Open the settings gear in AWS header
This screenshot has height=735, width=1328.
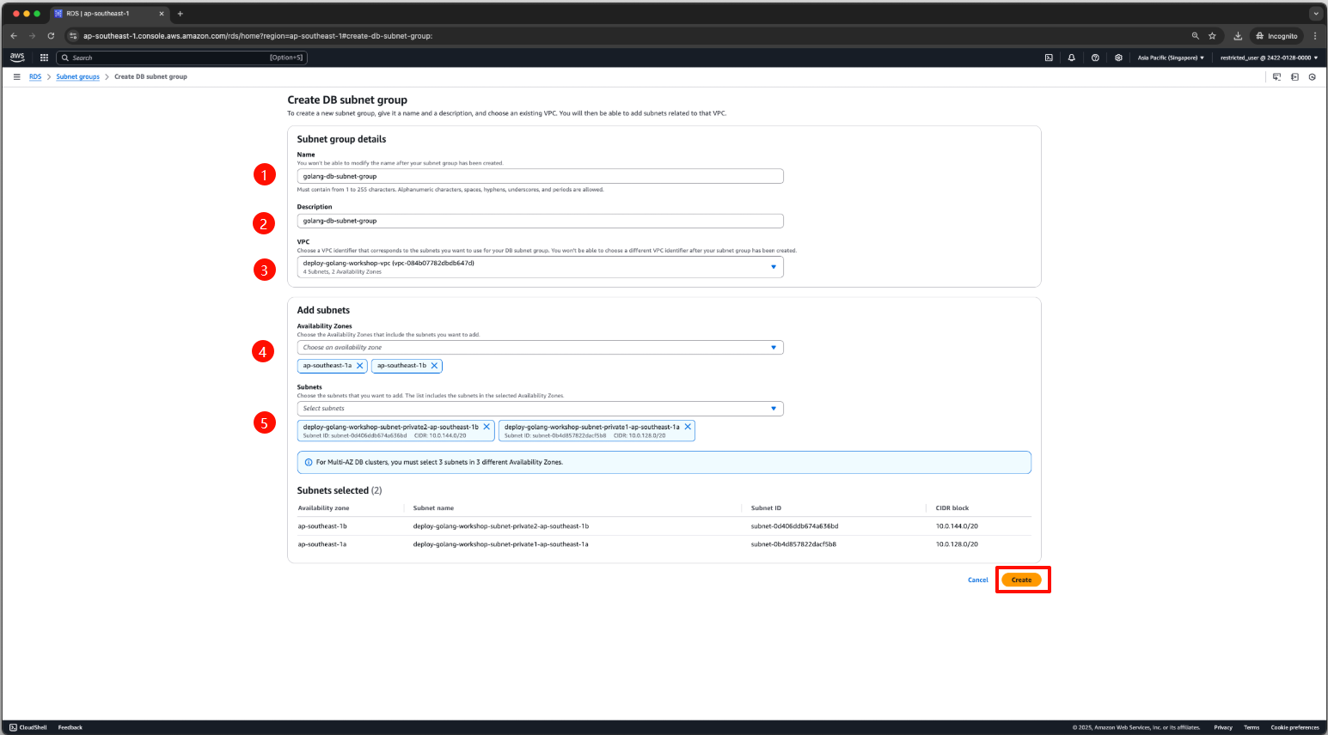point(1118,58)
